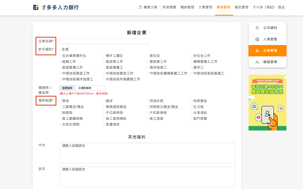303x189 pixels.
Task: Go to 職缺管理 in top navigation
Action: (x=187, y=7)
